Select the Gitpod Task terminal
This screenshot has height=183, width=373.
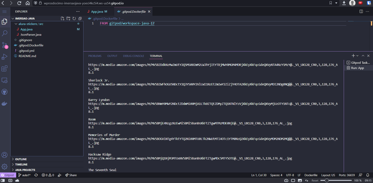coord(358,62)
